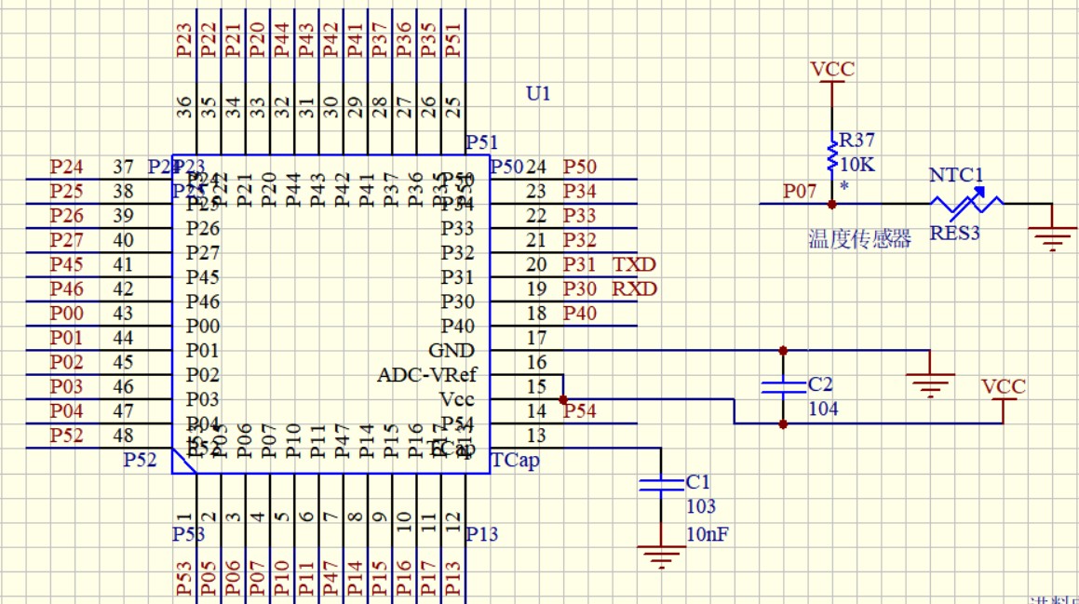Viewport: 1079px width, 604px height.
Task: Select the C1 capacitor symbol
Action: click(x=661, y=484)
